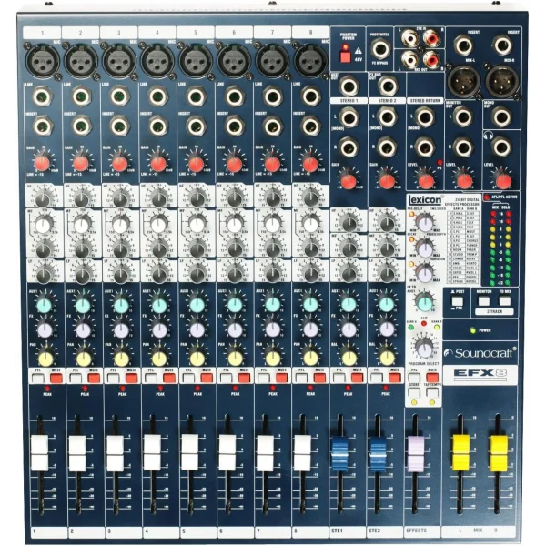Adjust the blue STE1 fader

(x=339, y=452)
